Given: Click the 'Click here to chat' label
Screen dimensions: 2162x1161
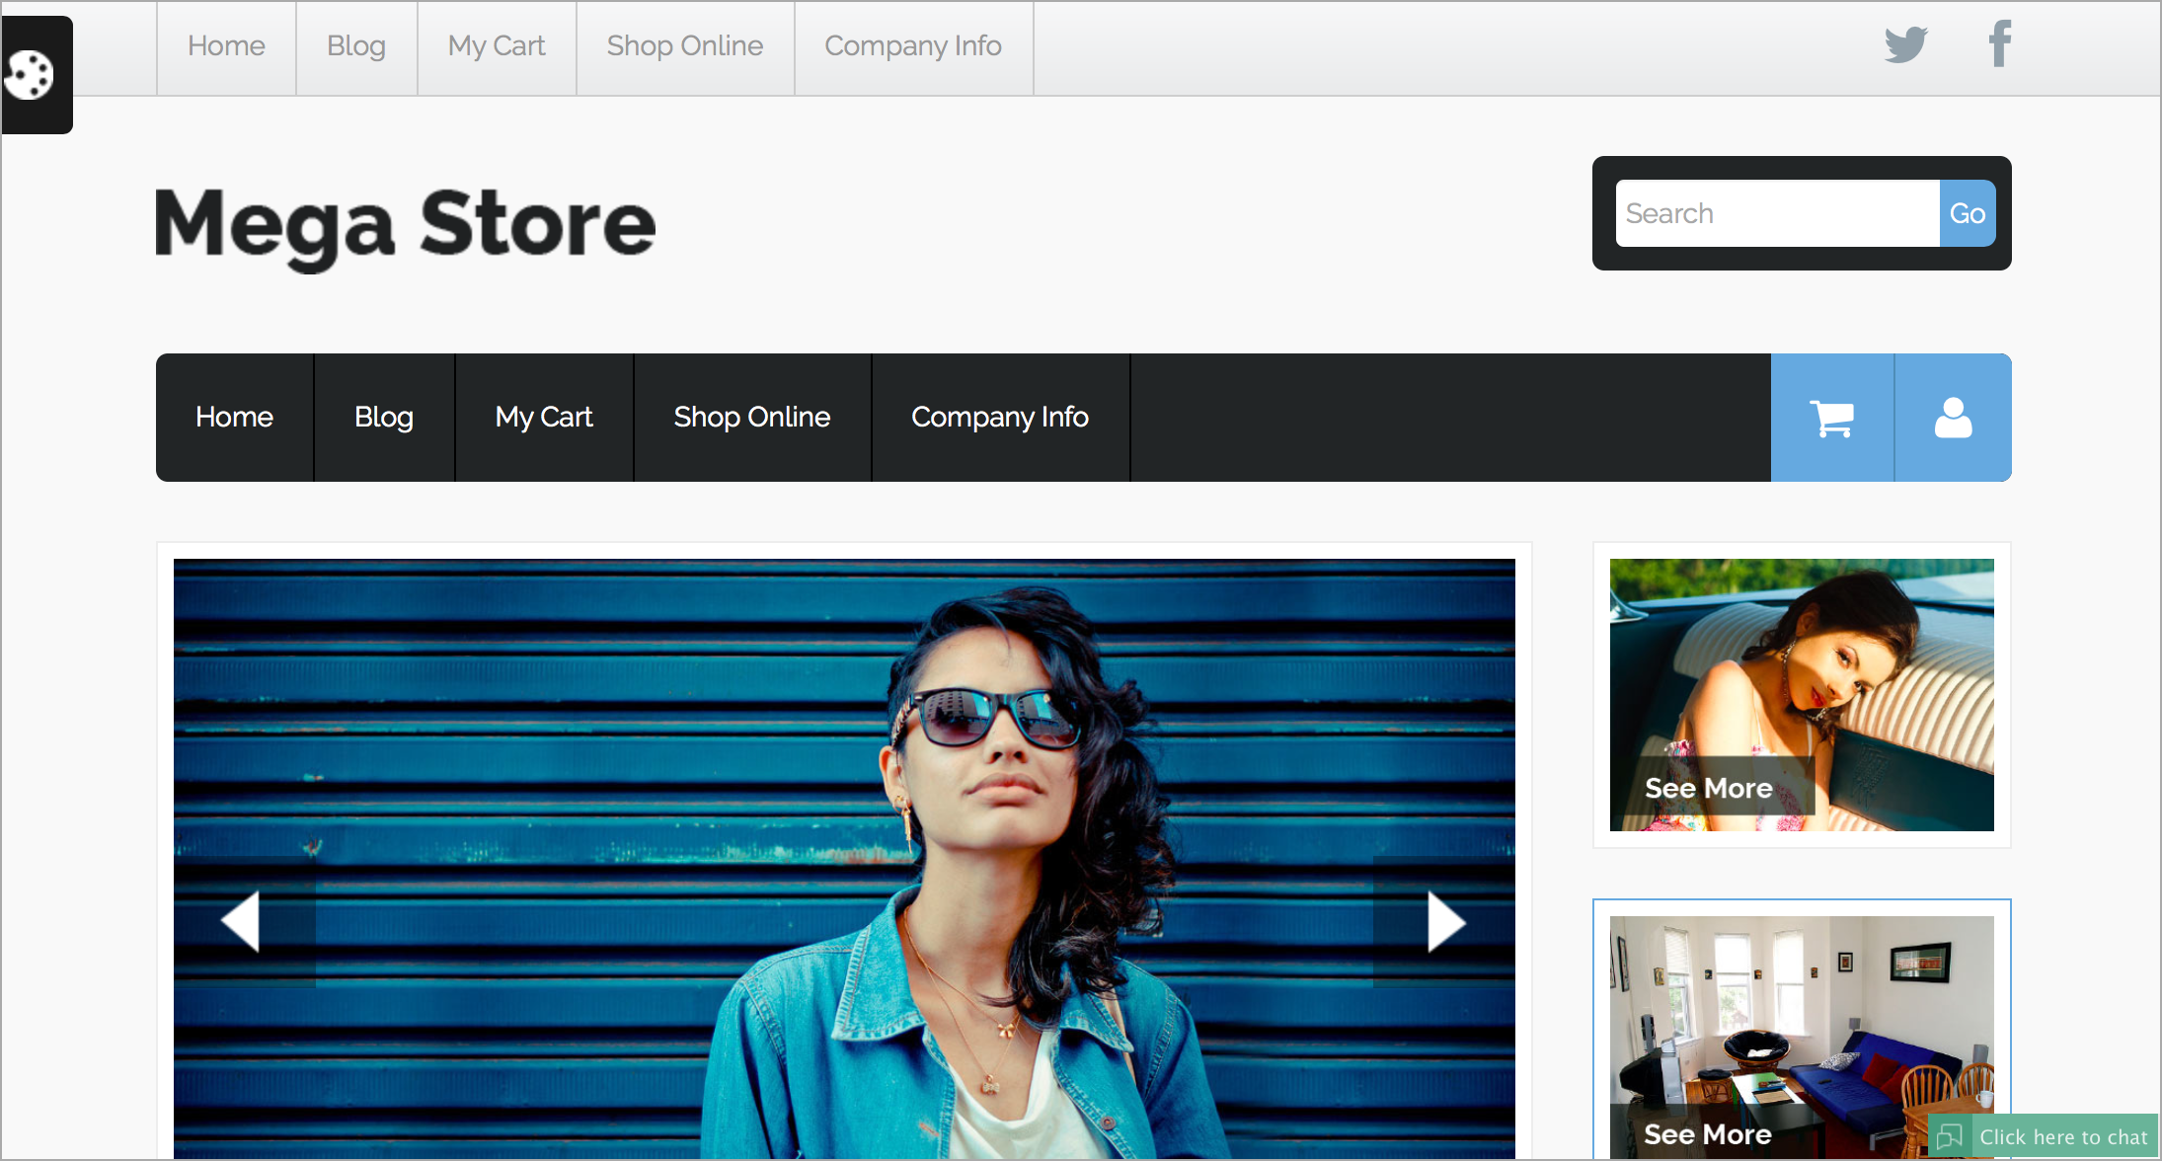Looking at the screenshot, I should click(2063, 1137).
